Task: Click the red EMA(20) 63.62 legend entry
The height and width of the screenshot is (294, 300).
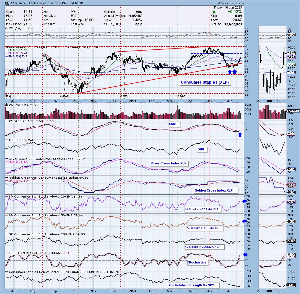Action: (16, 181)
